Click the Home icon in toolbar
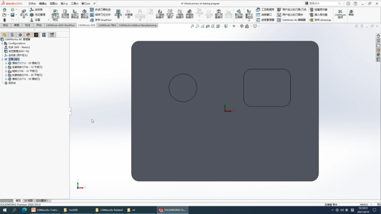 [4, 10]
